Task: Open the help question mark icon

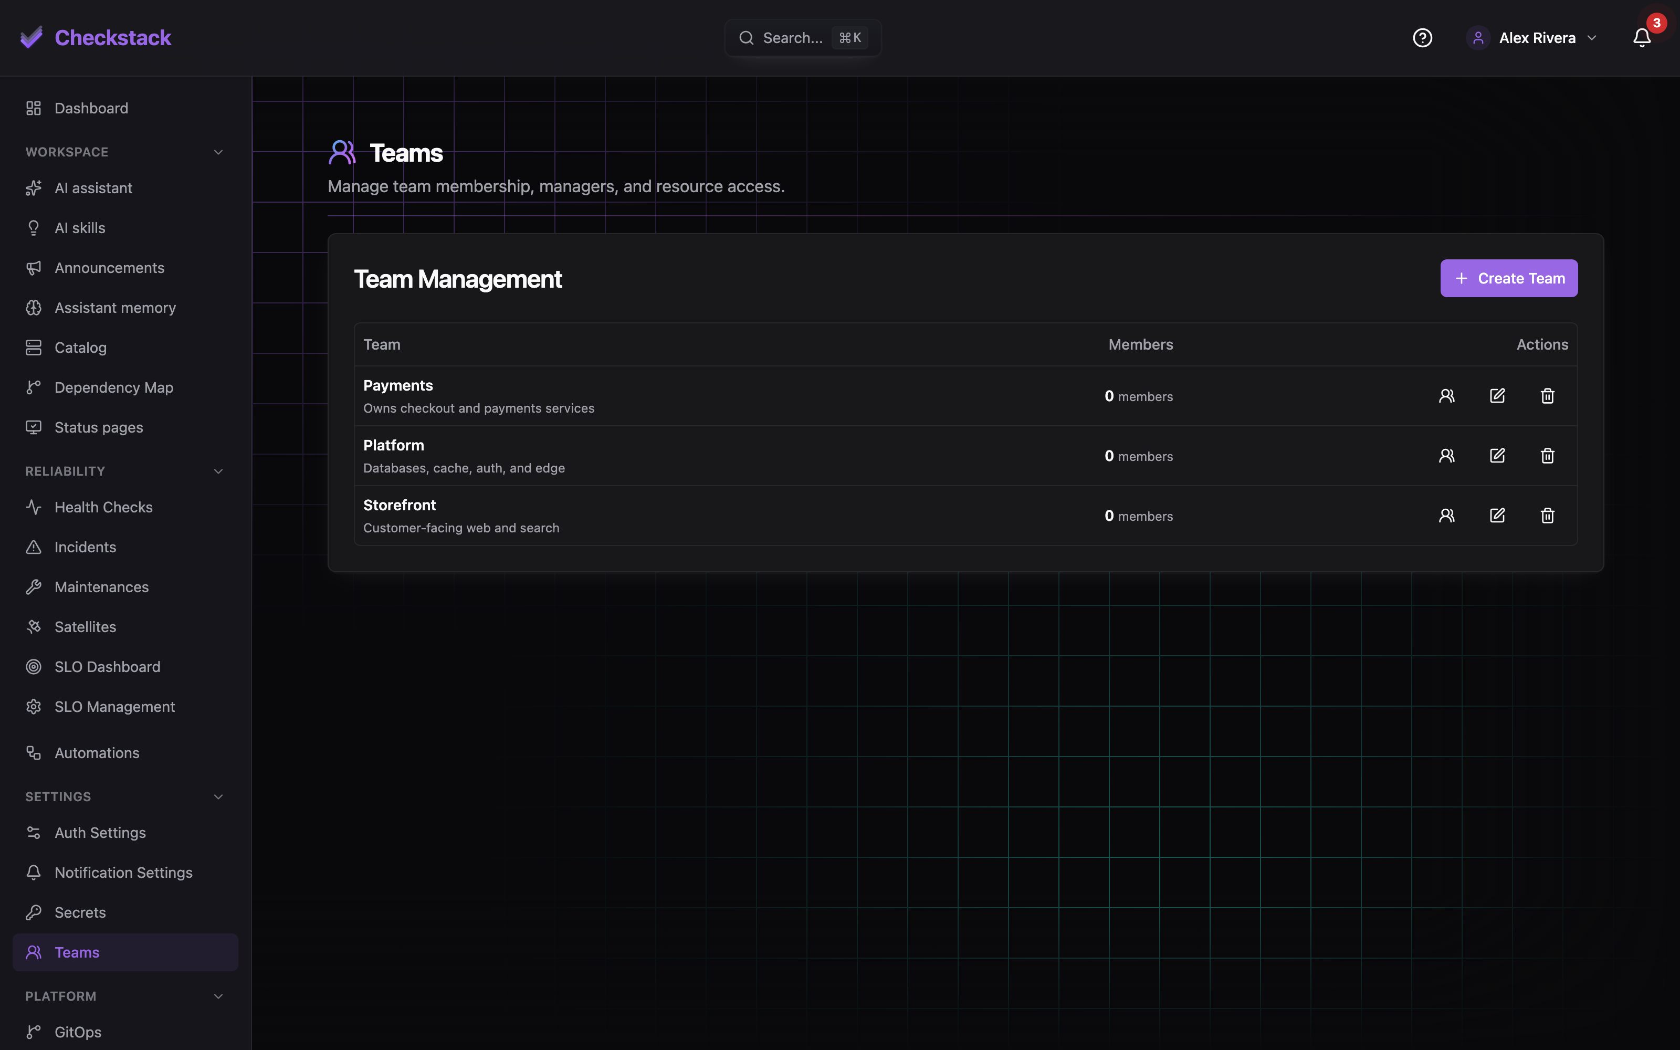Action: click(x=1422, y=37)
